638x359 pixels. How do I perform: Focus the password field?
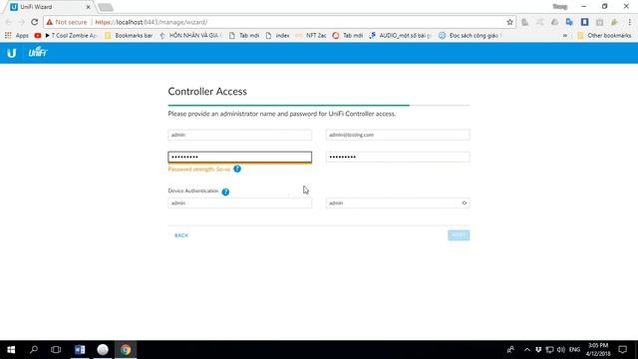239,158
